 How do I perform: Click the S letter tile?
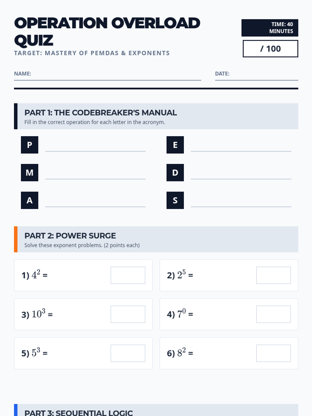click(175, 200)
